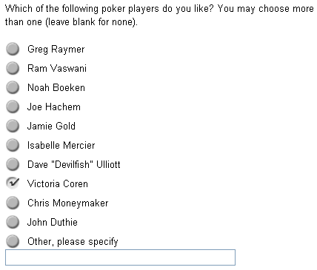This screenshot has width=317, height=270.
Task: Click the Noah Boeken label text
Action: 56,87
